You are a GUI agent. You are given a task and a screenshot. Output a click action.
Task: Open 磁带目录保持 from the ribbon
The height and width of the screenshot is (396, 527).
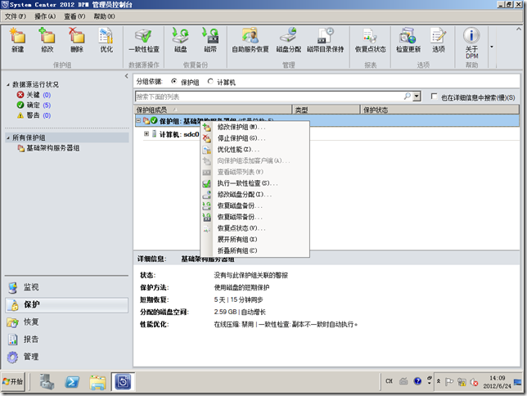click(326, 40)
